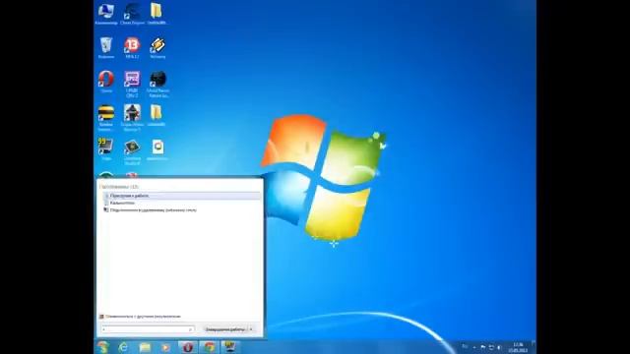The height and width of the screenshot is (354, 630).
Task: Click the 'Завершение работы' shut down button
Action: tap(224, 329)
